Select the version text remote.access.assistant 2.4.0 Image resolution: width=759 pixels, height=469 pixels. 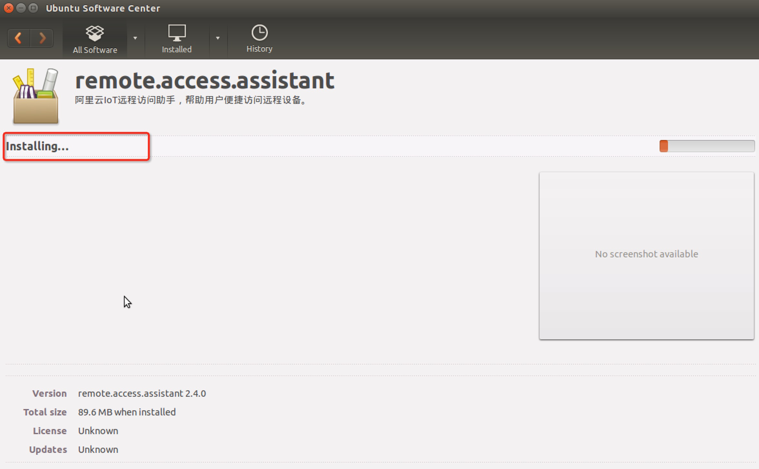point(142,394)
